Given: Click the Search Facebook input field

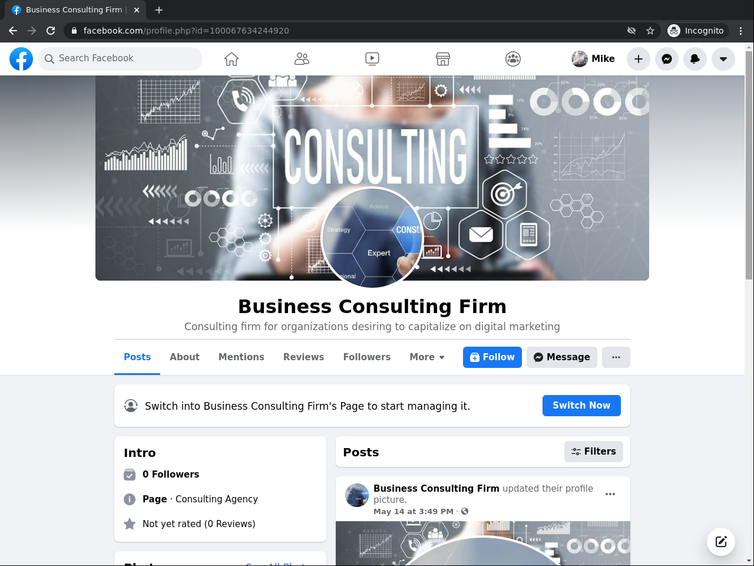Looking at the screenshot, I should tap(120, 59).
